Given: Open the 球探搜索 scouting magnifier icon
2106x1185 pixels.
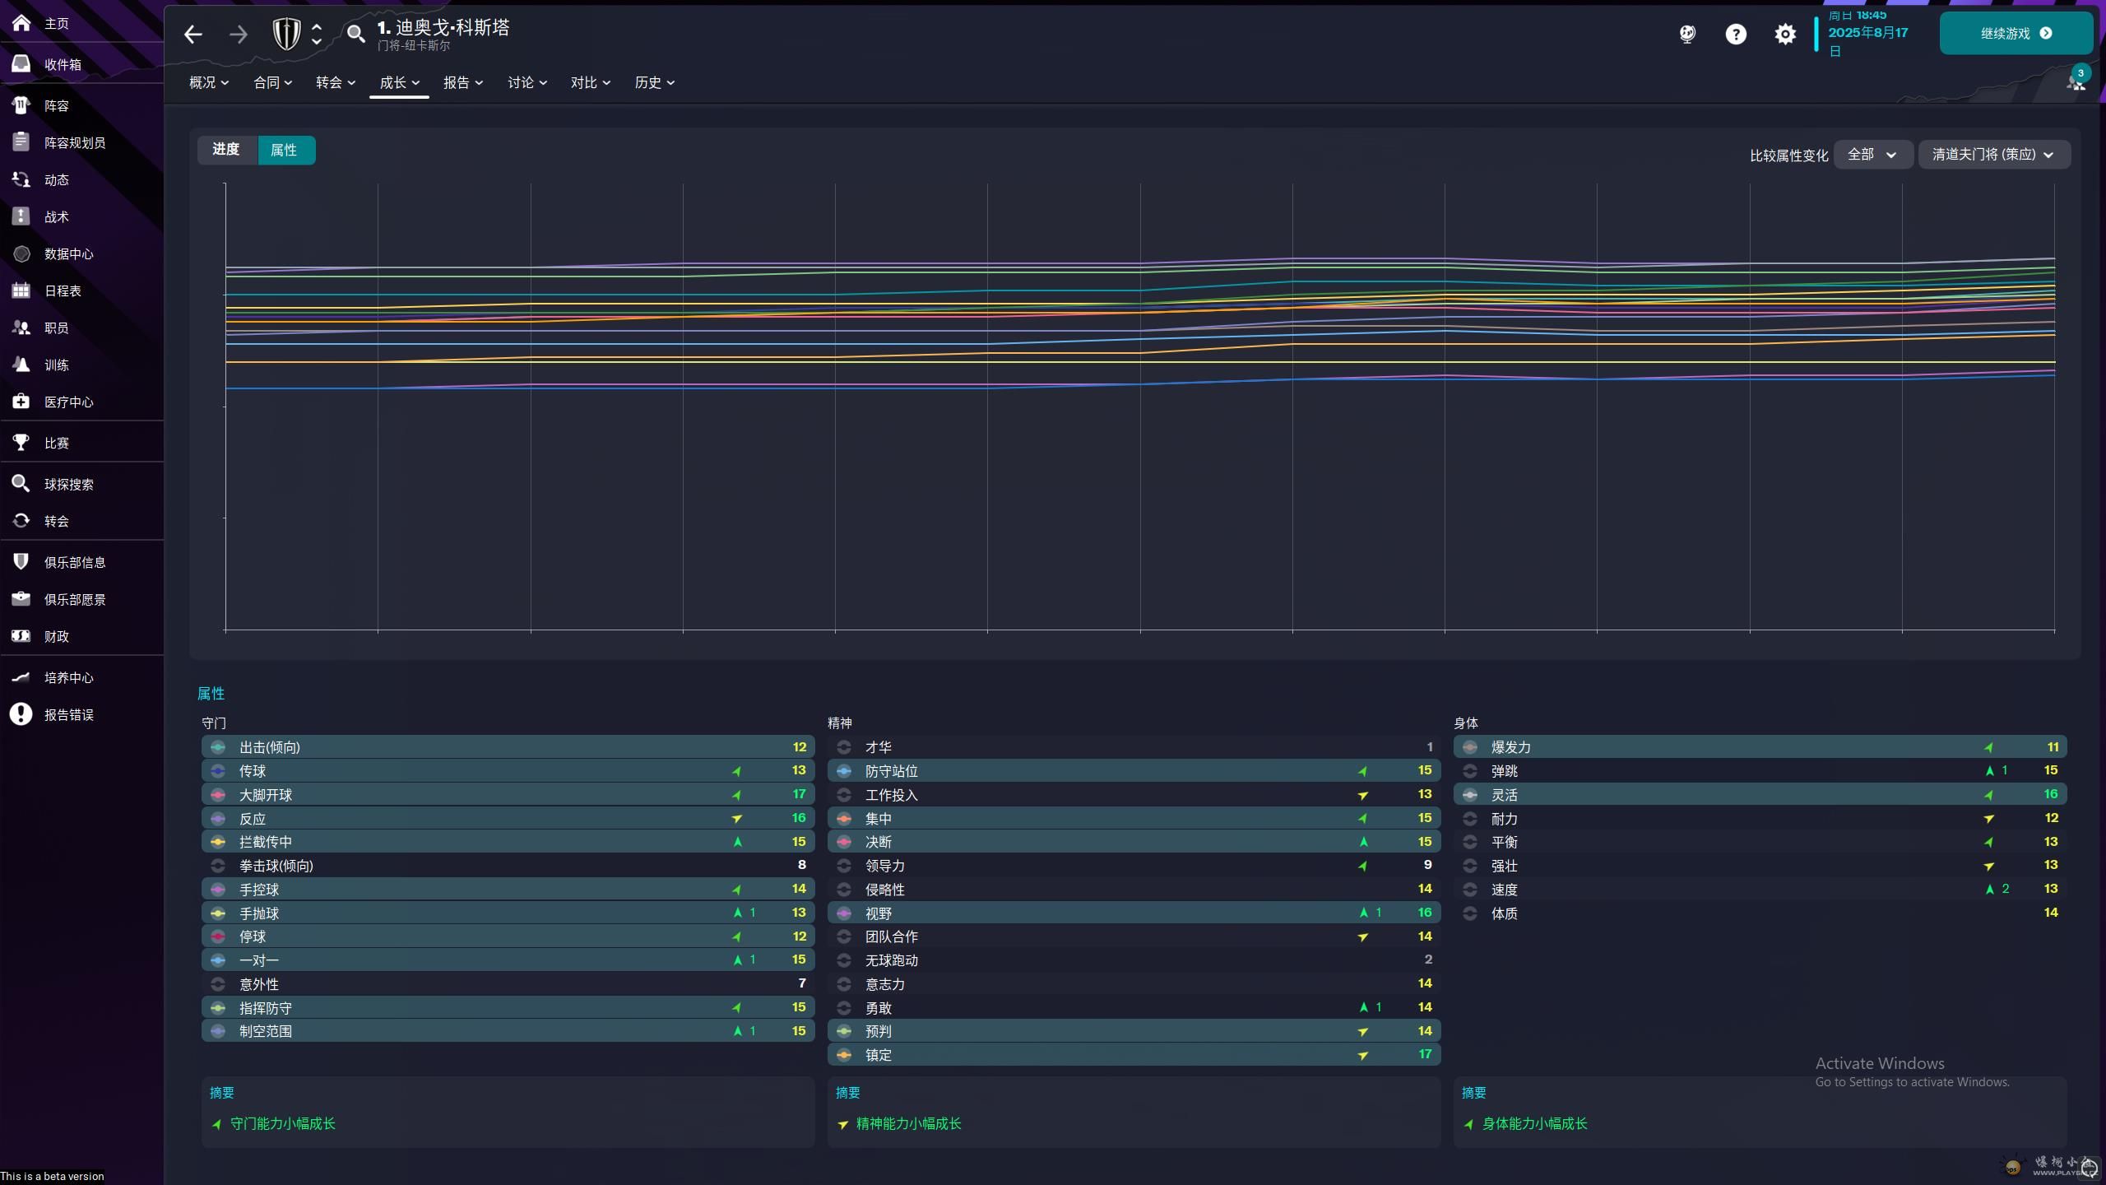Looking at the screenshot, I should [21, 484].
